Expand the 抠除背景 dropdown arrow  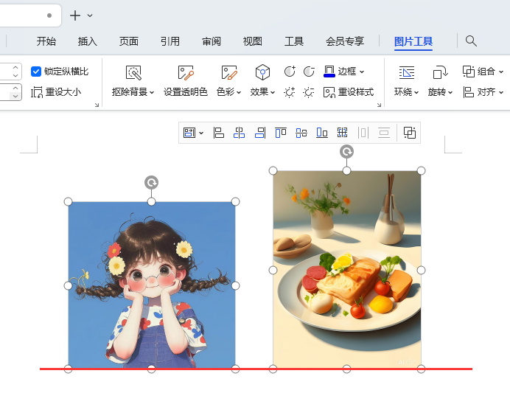[x=152, y=93]
